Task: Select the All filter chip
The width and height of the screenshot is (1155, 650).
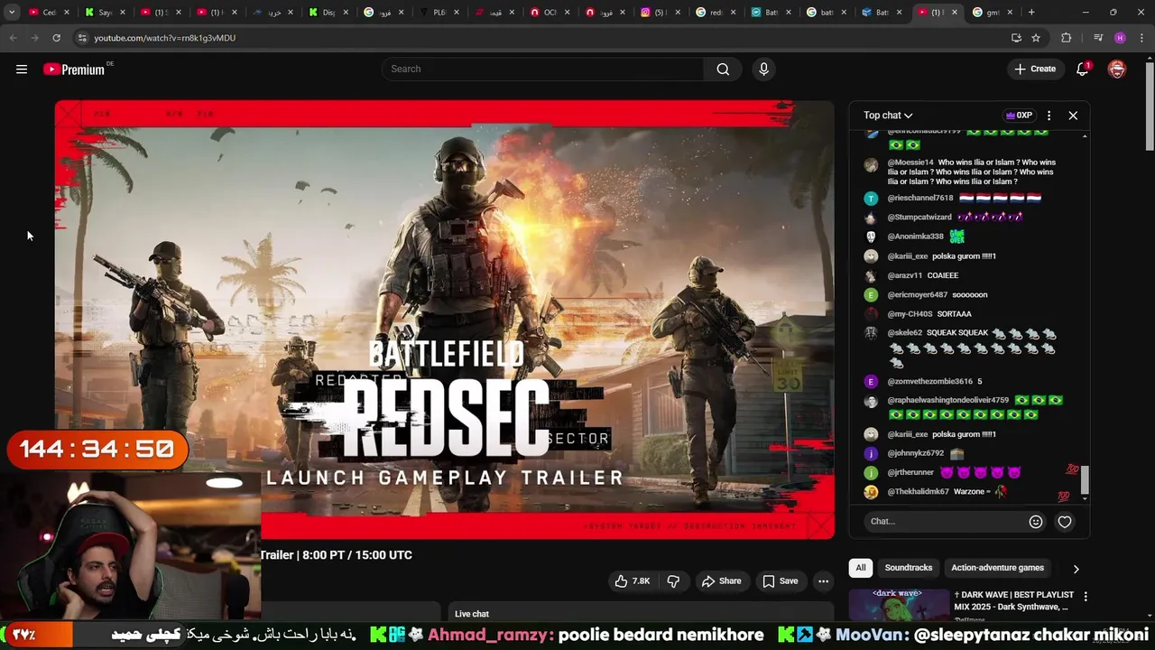Action: coord(861,568)
